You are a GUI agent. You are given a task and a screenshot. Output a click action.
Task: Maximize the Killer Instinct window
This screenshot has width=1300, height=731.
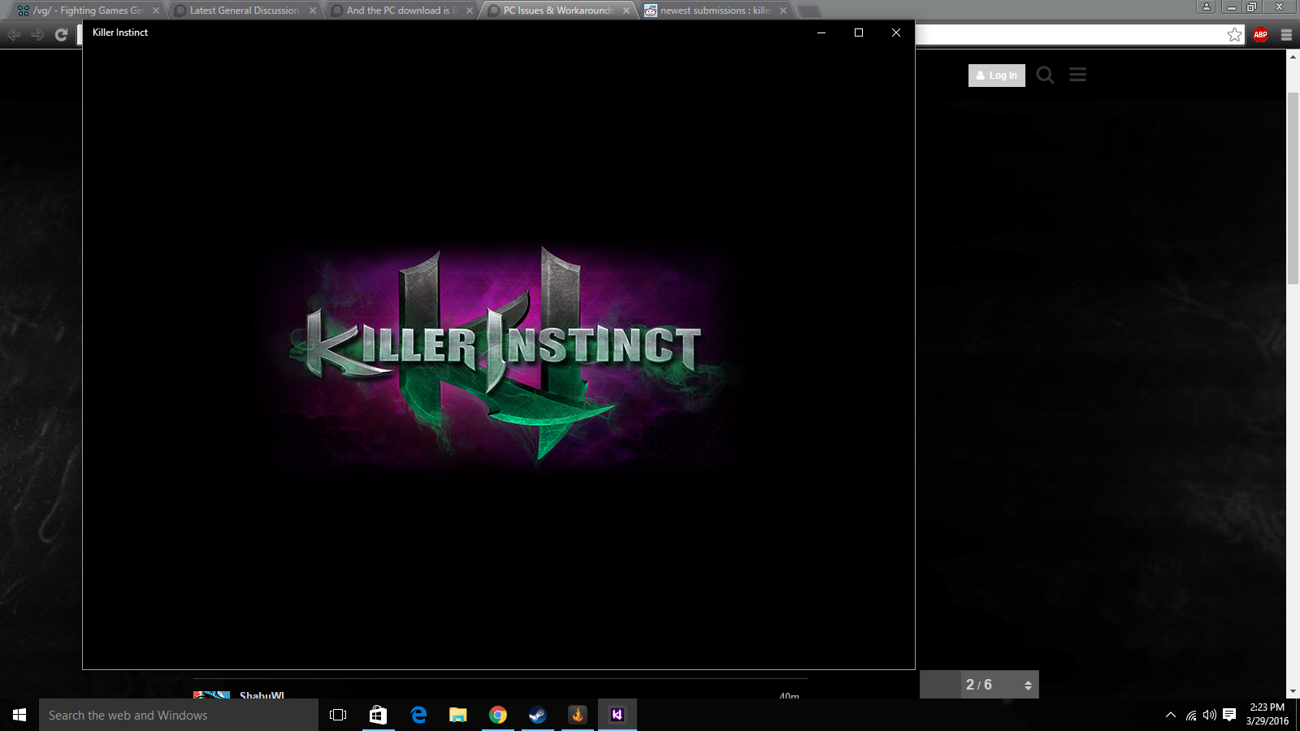(x=859, y=32)
